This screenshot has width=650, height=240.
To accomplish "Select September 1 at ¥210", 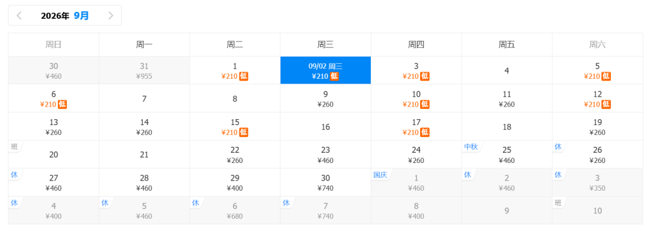I will tap(235, 70).
